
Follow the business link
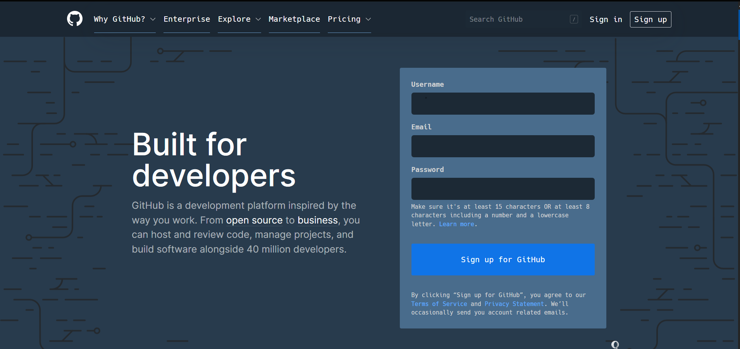(x=318, y=220)
